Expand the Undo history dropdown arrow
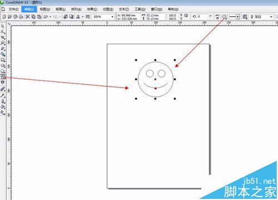This screenshot has height=200, width=278. [50, 17]
